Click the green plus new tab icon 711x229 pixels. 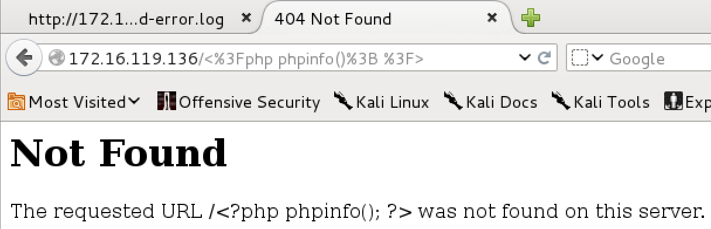pos(531,19)
